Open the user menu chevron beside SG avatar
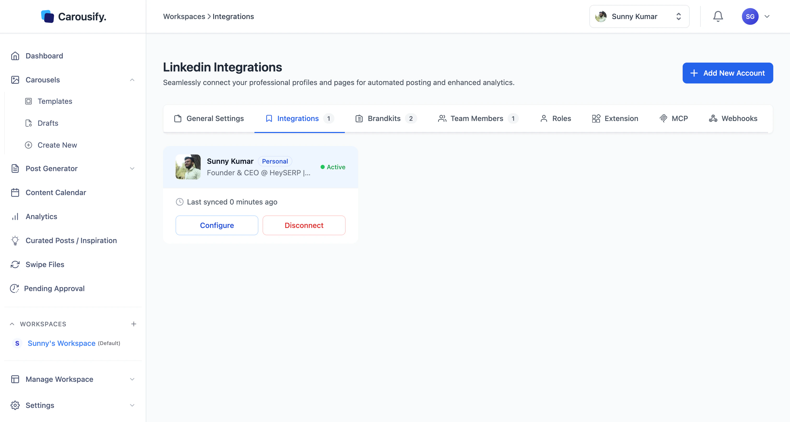790x422 pixels. click(767, 16)
